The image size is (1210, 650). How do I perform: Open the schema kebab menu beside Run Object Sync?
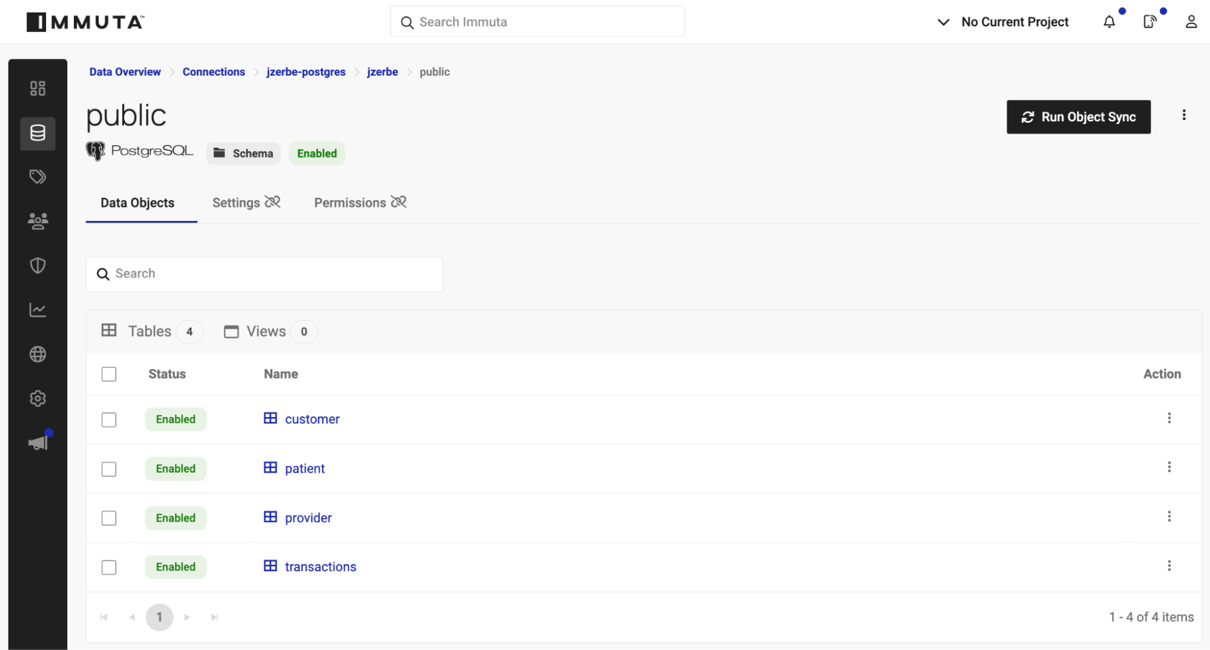click(x=1184, y=115)
